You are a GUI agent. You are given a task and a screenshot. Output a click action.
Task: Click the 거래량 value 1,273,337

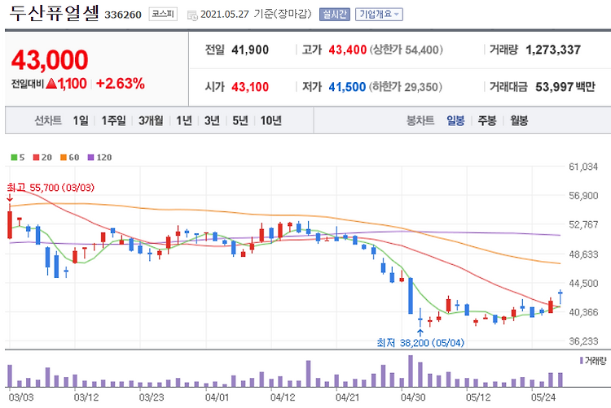(x=553, y=50)
